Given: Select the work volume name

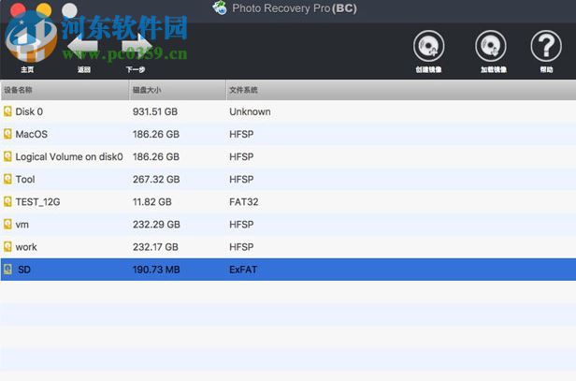Looking at the screenshot, I should click(x=26, y=247).
